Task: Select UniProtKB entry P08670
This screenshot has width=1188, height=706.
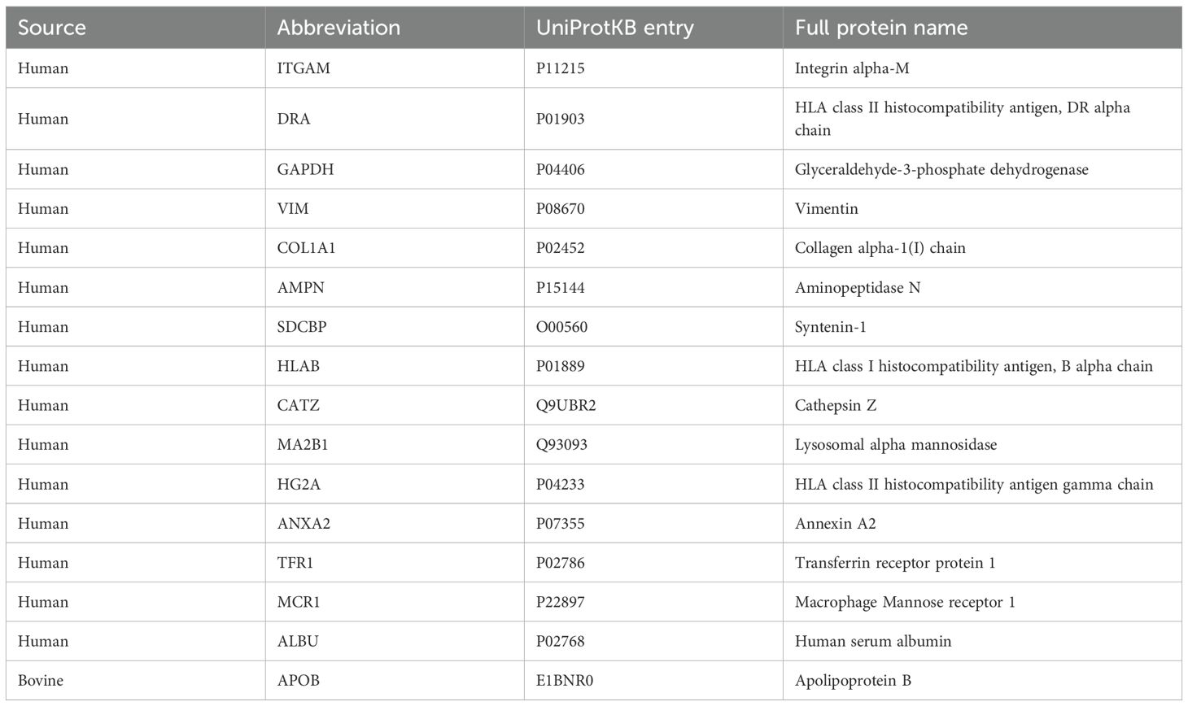Action: [560, 209]
